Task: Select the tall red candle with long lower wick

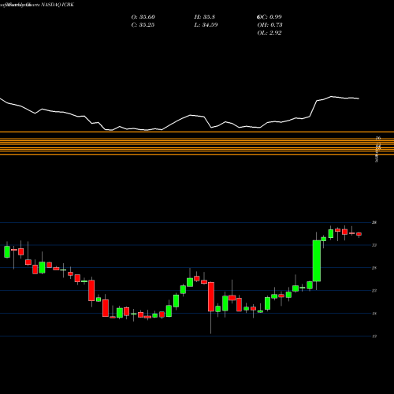Action: pyautogui.click(x=211, y=297)
